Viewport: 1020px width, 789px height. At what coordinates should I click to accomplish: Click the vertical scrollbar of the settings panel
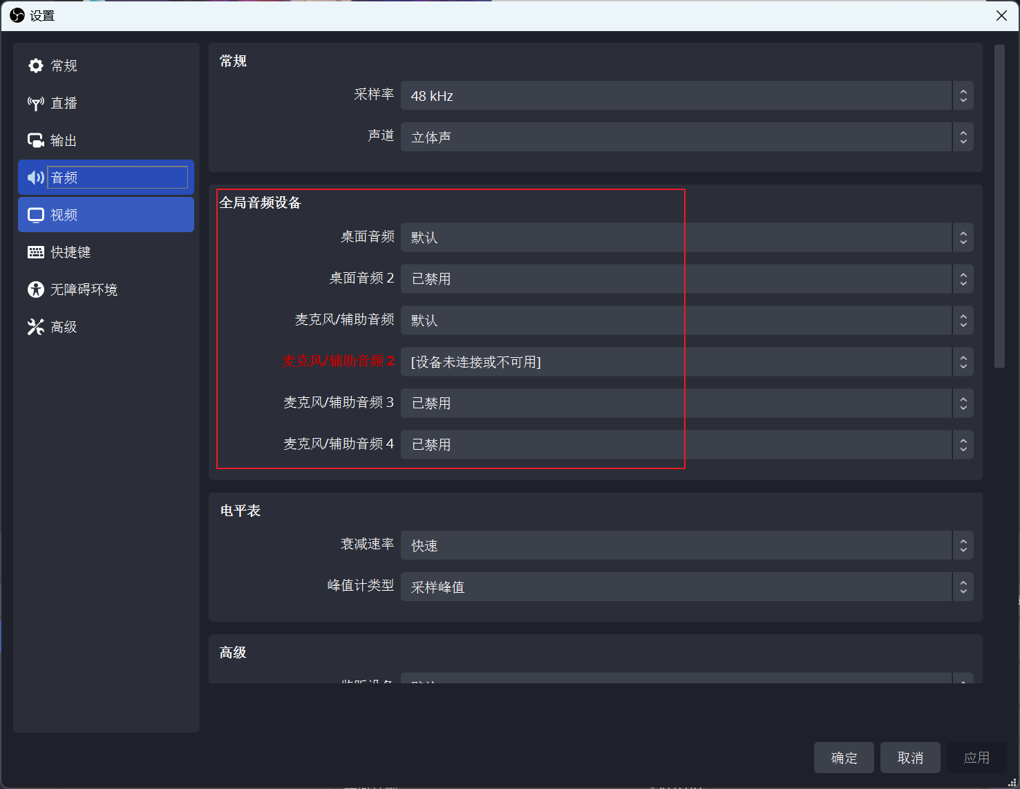pos(999,207)
